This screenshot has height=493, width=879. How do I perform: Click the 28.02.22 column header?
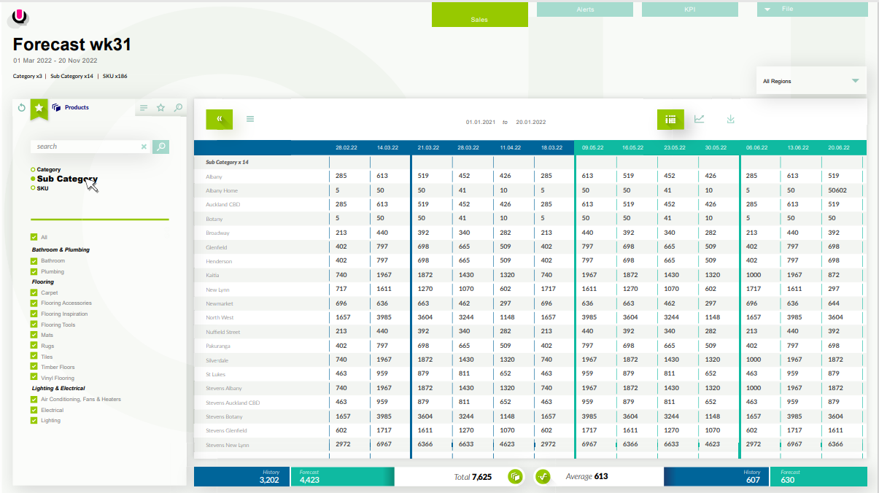[346, 147]
